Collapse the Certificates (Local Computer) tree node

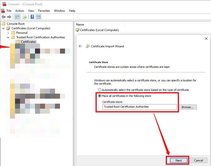point(3,28)
